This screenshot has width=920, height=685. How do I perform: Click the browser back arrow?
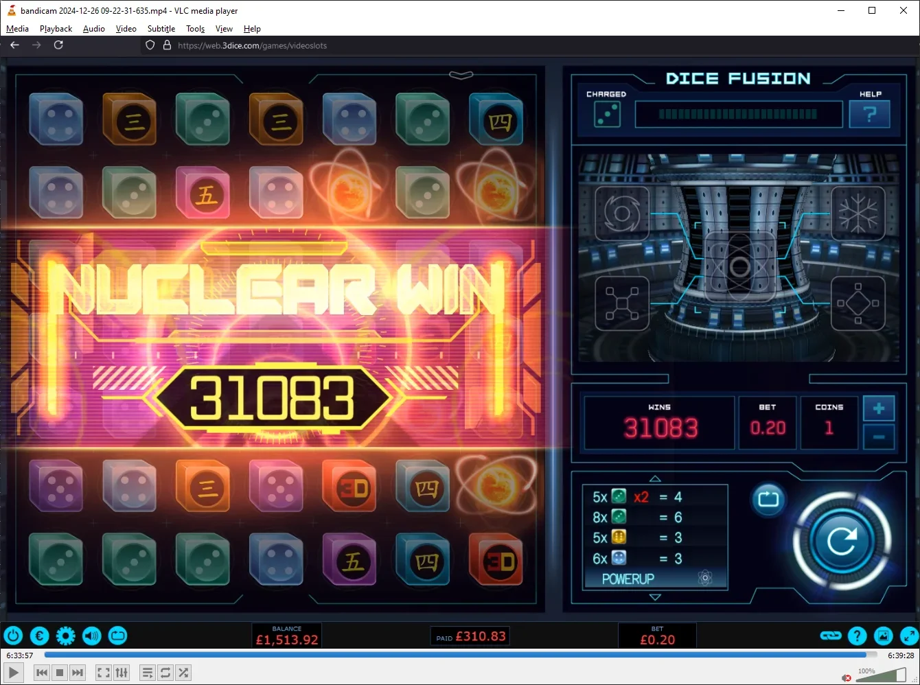(x=15, y=45)
